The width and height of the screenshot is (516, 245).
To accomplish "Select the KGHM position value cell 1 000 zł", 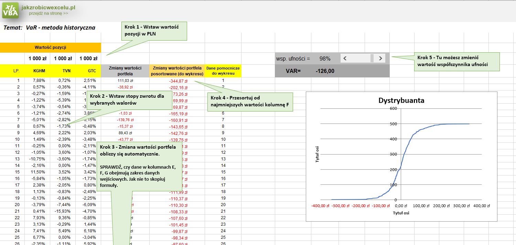I will [37, 58].
